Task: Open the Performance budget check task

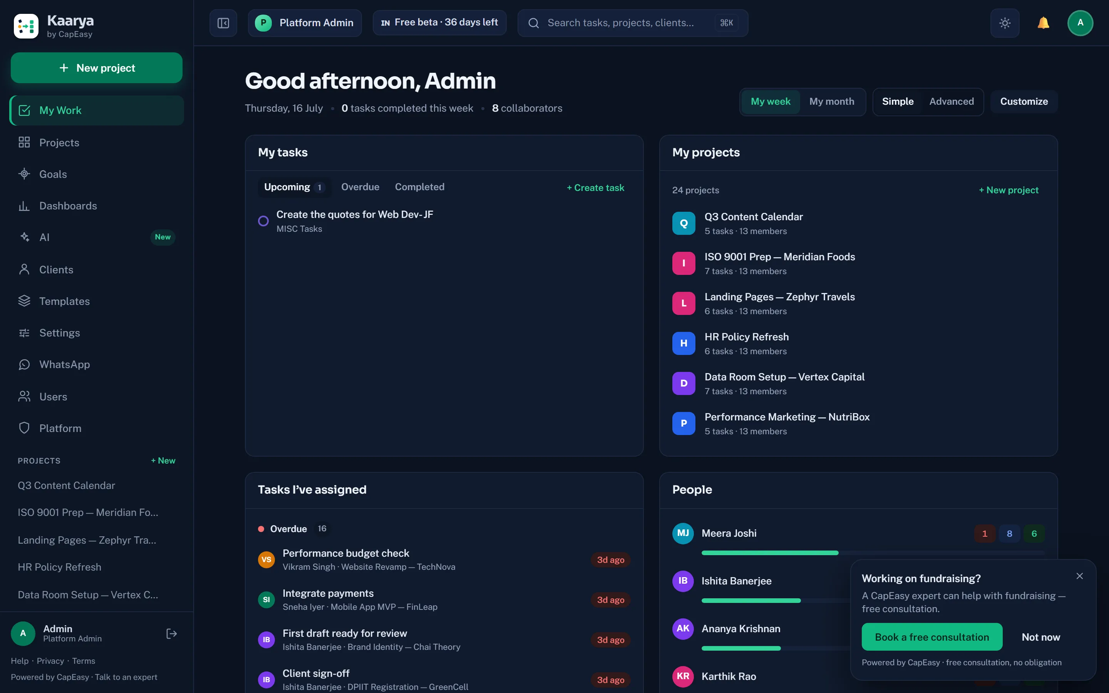Action: tap(444, 560)
